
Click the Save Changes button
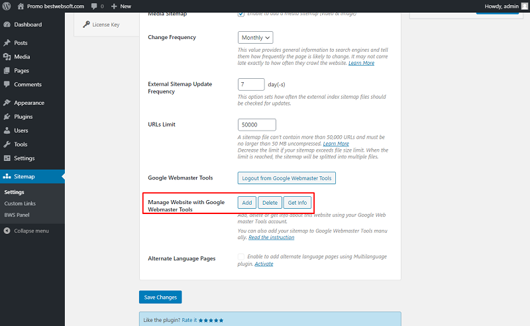tap(160, 297)
